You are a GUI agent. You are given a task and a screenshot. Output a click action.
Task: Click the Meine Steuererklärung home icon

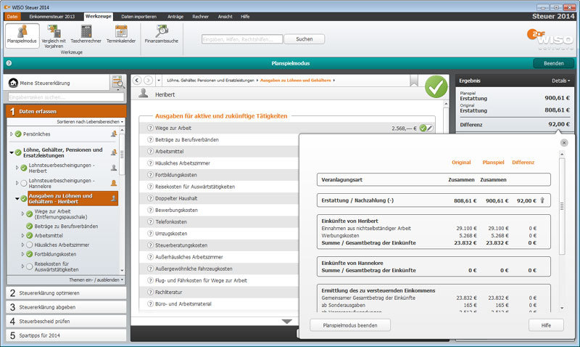click(13, 83)
